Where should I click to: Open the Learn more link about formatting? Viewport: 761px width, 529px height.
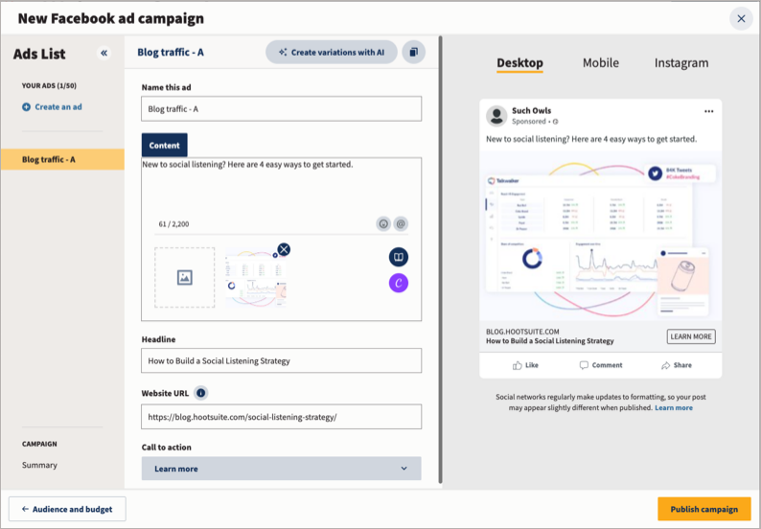click(674, 407)
